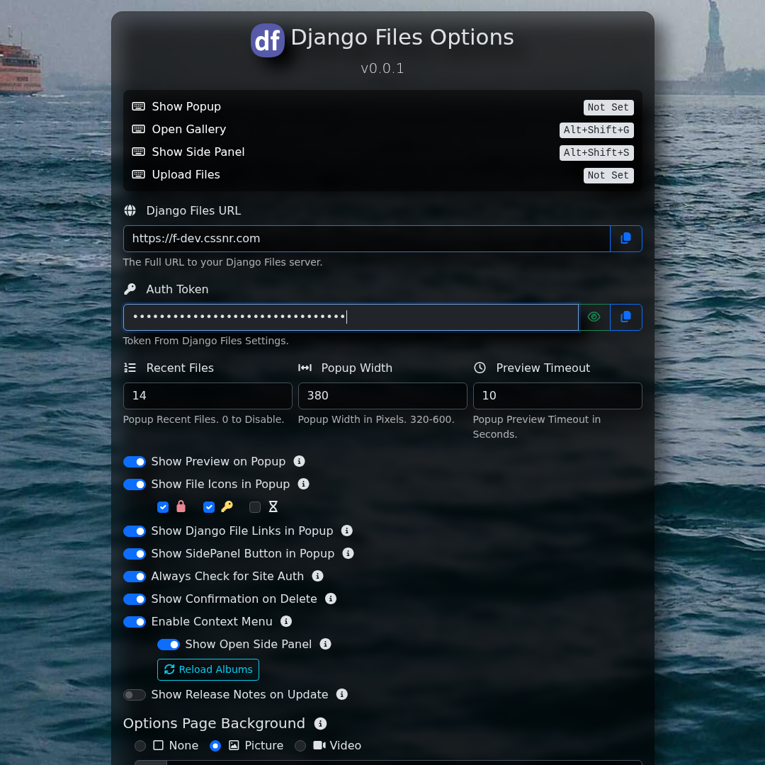
Task: Check the hourglass icon checkbox
Action: [255, 507]
